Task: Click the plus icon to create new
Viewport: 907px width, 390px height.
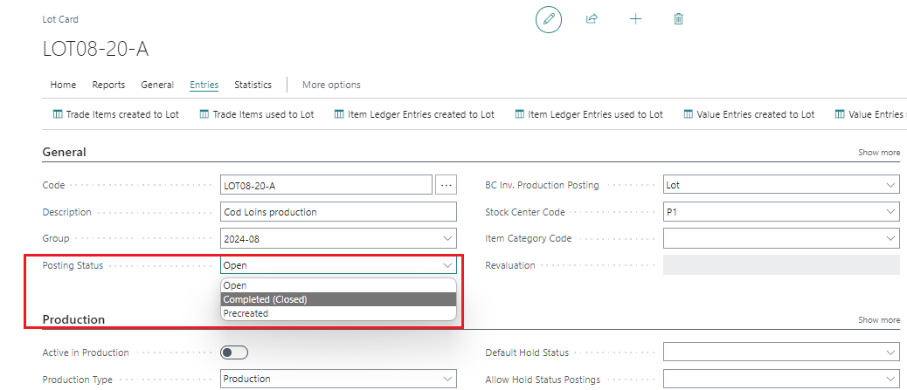Action: (635, 19)
